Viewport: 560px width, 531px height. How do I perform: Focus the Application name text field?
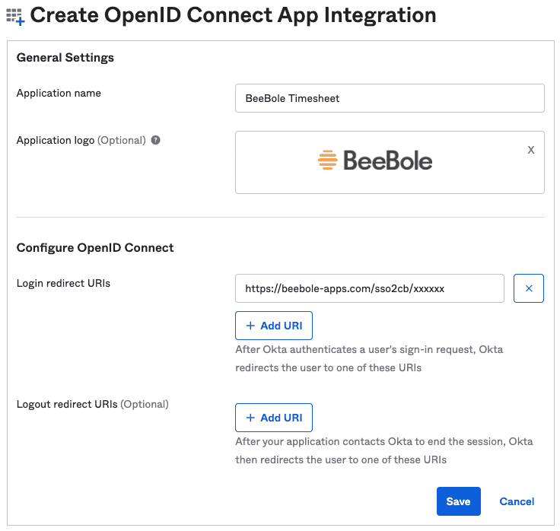point(390,98)
